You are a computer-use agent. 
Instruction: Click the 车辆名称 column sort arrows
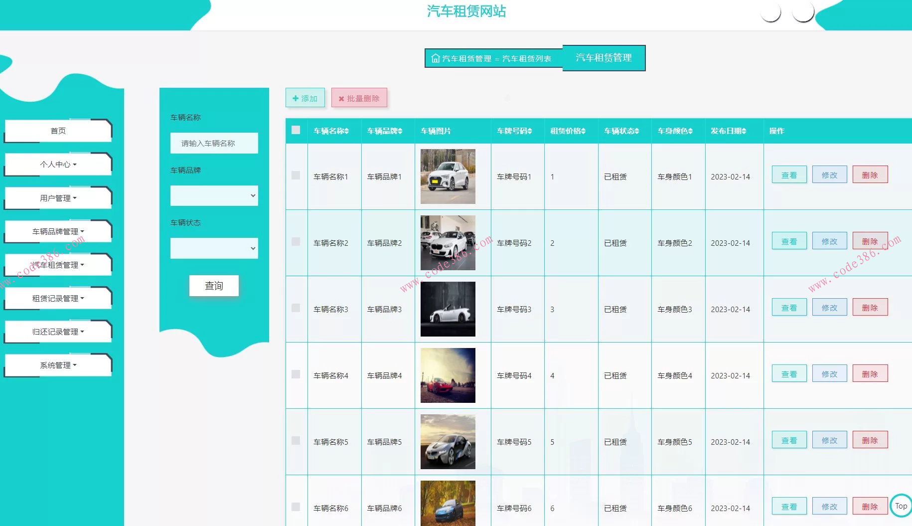(x=346, y=131)
